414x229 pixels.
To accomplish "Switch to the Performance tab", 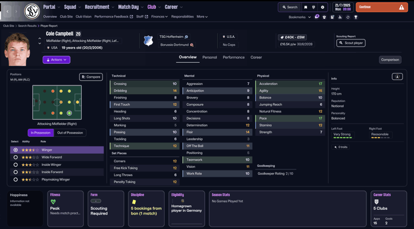I will (x=234, y=58).
